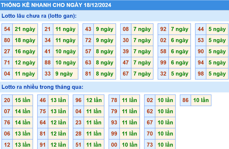This screenshot has width=229, height=149.
Task: Click the cell for lotto 86 with 10 lần
Action: (x=195, y=101)
